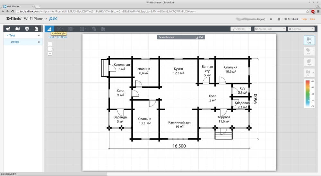Select 1st floor in project tree
Viewport: 321px width, 176px height.
point(15,42)
